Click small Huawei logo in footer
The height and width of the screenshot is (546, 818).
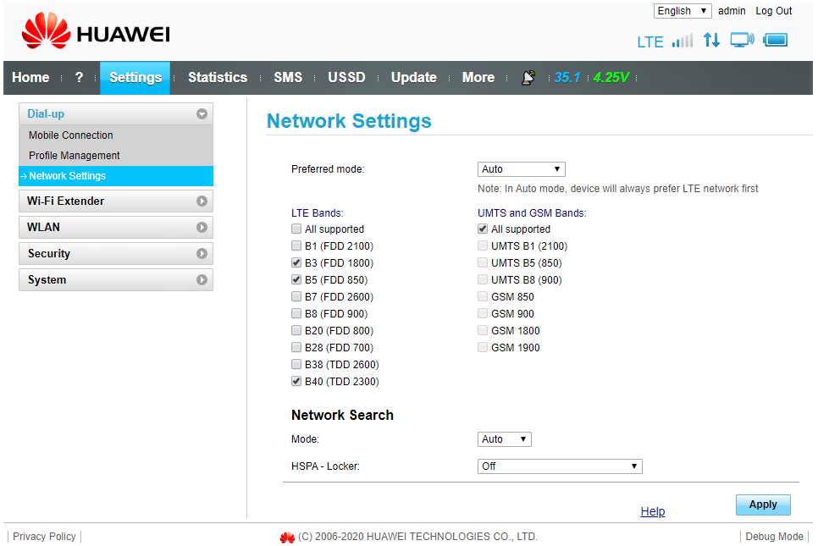coord(287,538)
